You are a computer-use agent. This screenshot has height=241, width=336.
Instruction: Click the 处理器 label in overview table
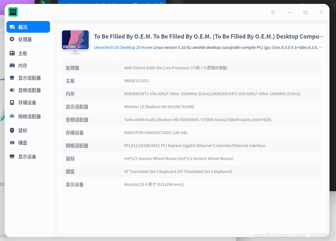point(72,68)
